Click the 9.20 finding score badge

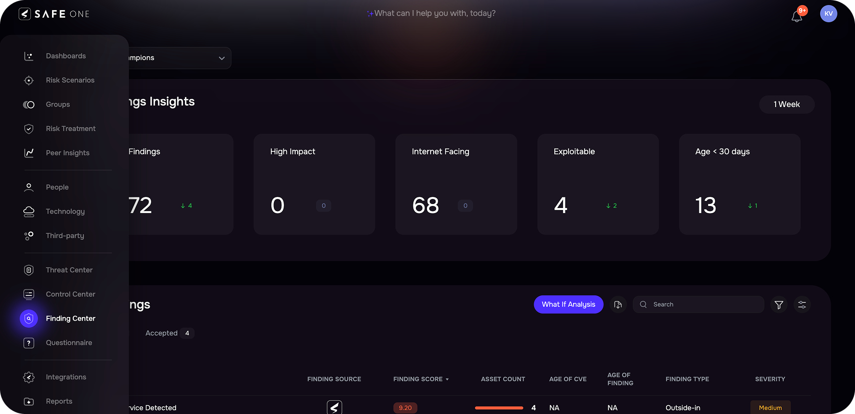405,408
